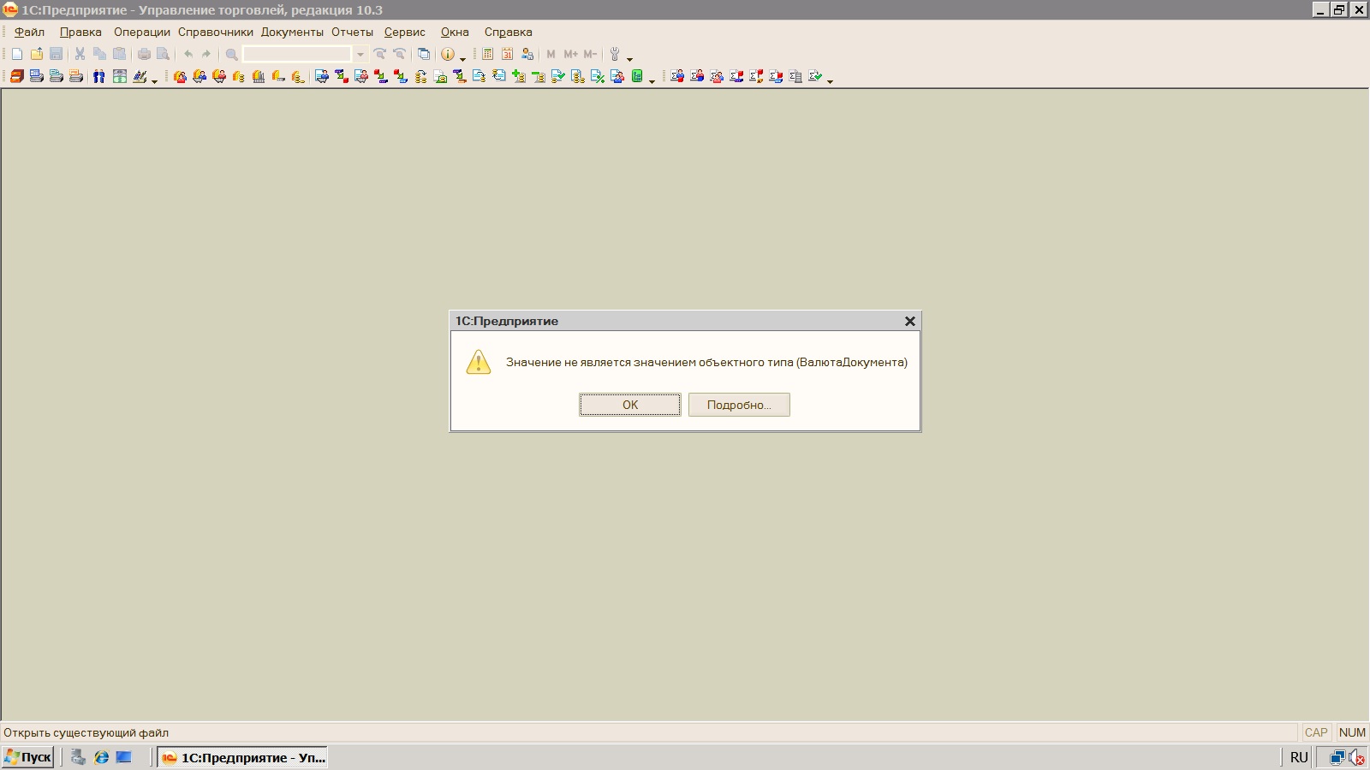Click the windows list icon
The width and height of the screenshot is (1370, 770).
pyautogui.click(x=424, y=54)
